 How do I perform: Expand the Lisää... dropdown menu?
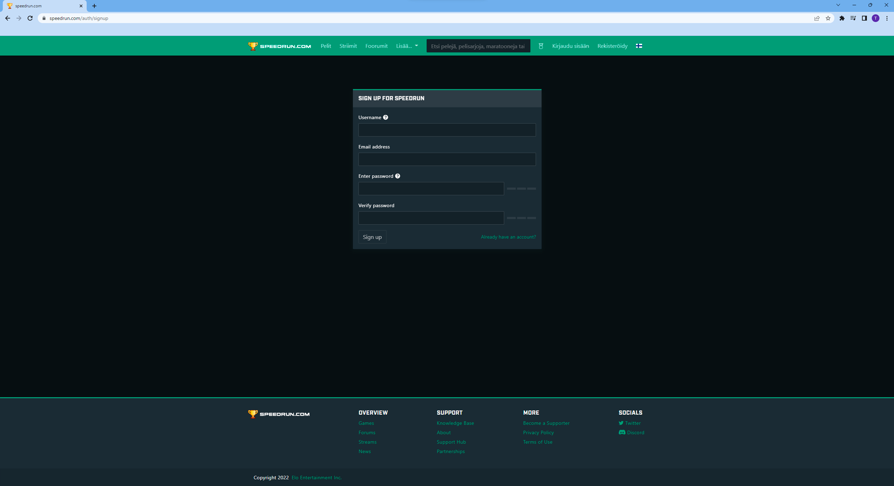[407, 46]
